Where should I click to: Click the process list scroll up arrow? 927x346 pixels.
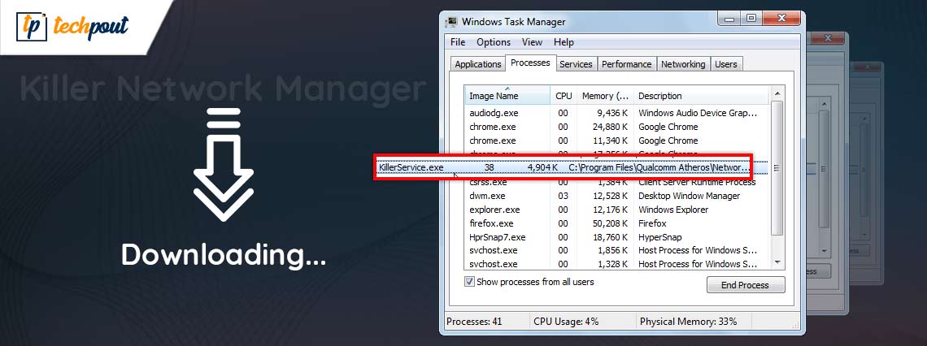point(777,93)
